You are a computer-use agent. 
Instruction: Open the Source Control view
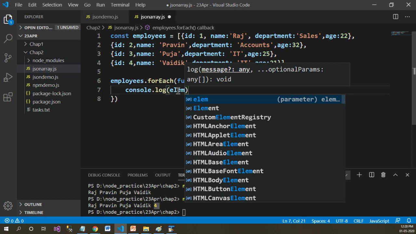click(x=8, y=58)
